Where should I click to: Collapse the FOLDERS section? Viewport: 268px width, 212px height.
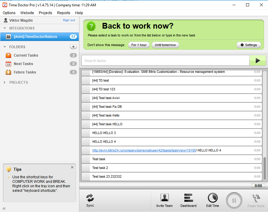(5, 47)
